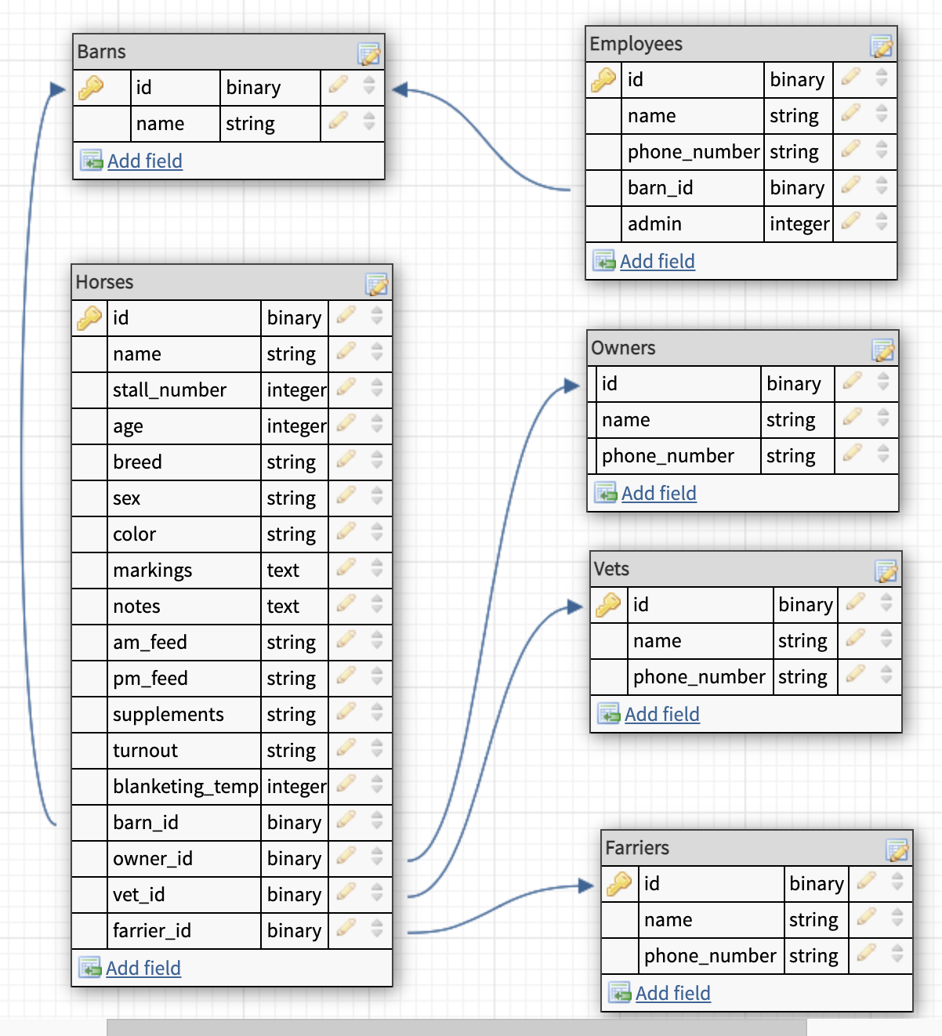
Task: Edit the name field of Barns with pencil icon
Action: click(337, 123)
